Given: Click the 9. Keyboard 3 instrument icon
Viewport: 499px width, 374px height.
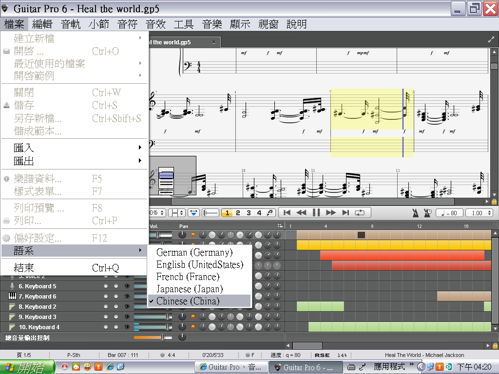Looking at the screenshot, I should pos(12,317).
